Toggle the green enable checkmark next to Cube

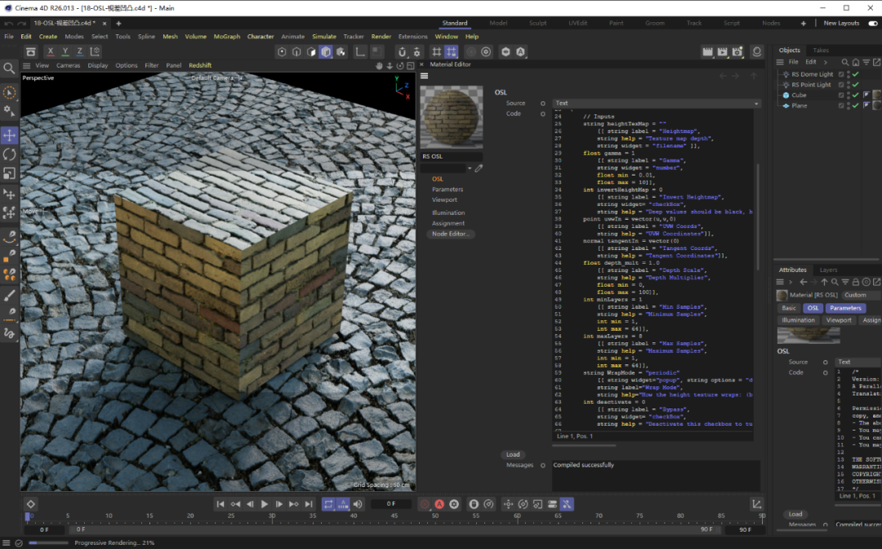point(855,96)
